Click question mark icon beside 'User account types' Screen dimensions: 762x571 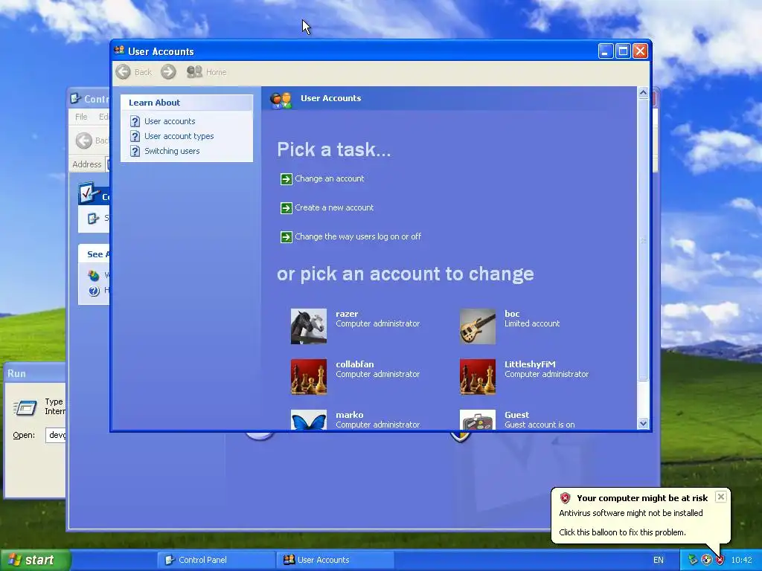(x=135, y=137)
